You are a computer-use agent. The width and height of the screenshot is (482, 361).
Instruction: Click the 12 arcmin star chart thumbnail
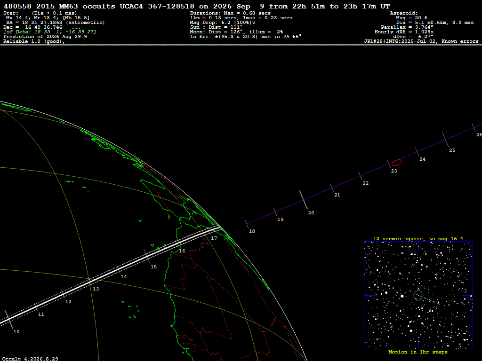(418, 295)
